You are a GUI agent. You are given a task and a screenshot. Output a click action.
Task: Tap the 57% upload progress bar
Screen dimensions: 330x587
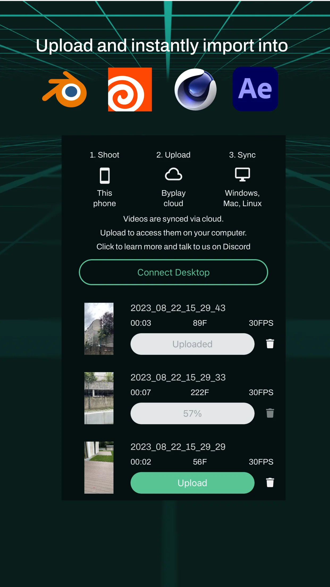coord(192,413)
